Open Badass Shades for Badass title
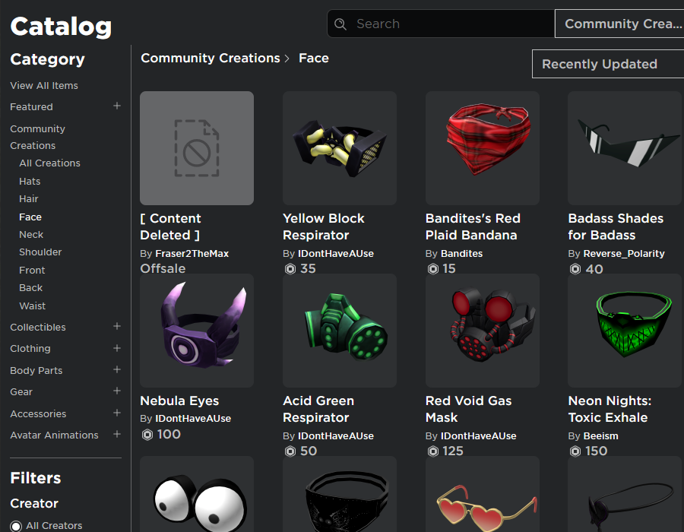The width and height of the screenshot is (684, 532). tap(616, 226)
